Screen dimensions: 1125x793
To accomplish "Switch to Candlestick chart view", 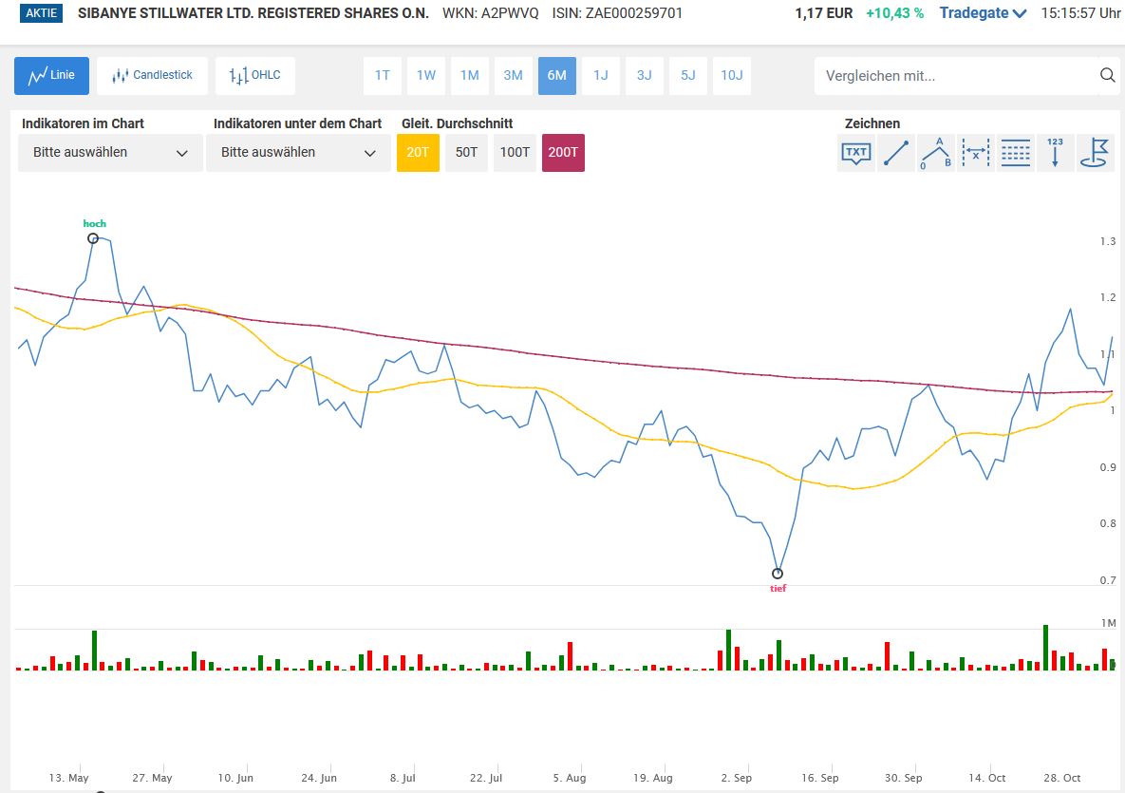I will [x=152, y=76].
